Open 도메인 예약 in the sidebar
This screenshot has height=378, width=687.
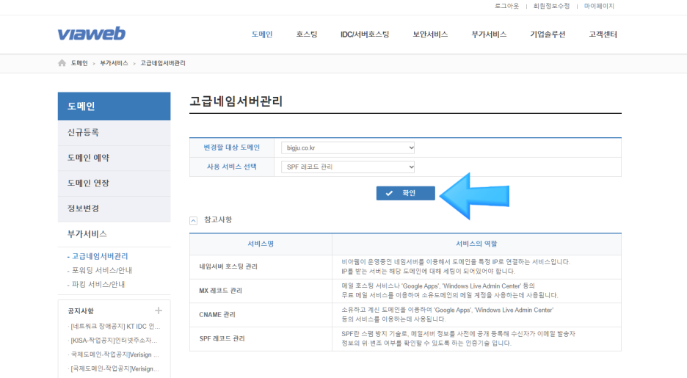pos(114,158)
